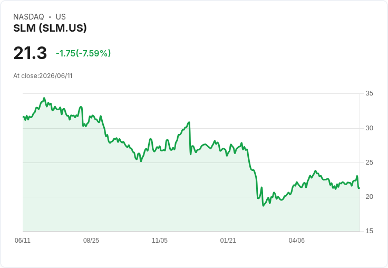Click the 30 price axis label
Image resolution: width=388 pixels, height=268 pixels.
tap(370, 128)
